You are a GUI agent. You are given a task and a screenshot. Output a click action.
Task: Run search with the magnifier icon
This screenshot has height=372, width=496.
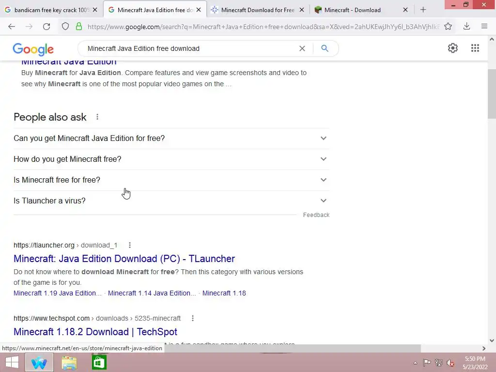[x=325, y=48]
